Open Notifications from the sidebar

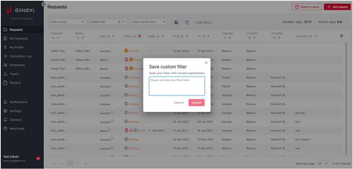pos(18,102)
